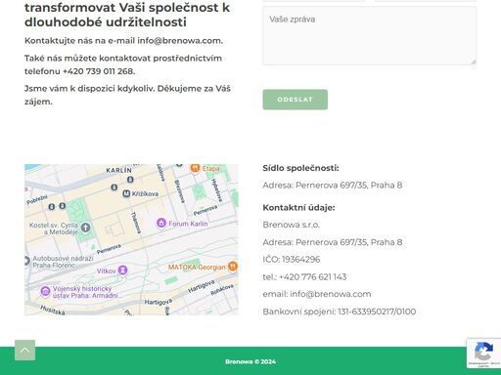Click Autobusové nádraží Praha Florenc marker
Screen dimensions: 501x375
(27, 261)
